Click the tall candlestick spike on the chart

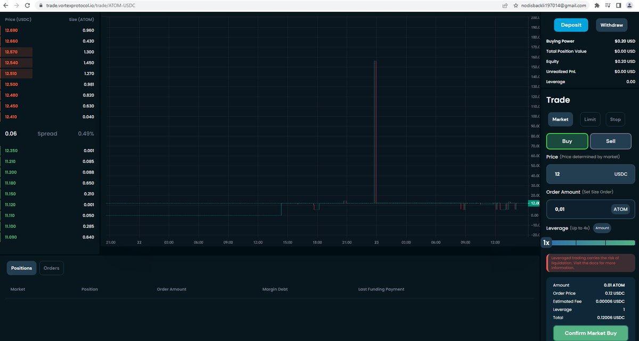[x=375, y=132]
